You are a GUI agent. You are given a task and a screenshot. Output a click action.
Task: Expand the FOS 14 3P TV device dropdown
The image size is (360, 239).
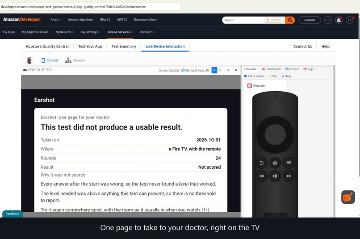(38, 70)
